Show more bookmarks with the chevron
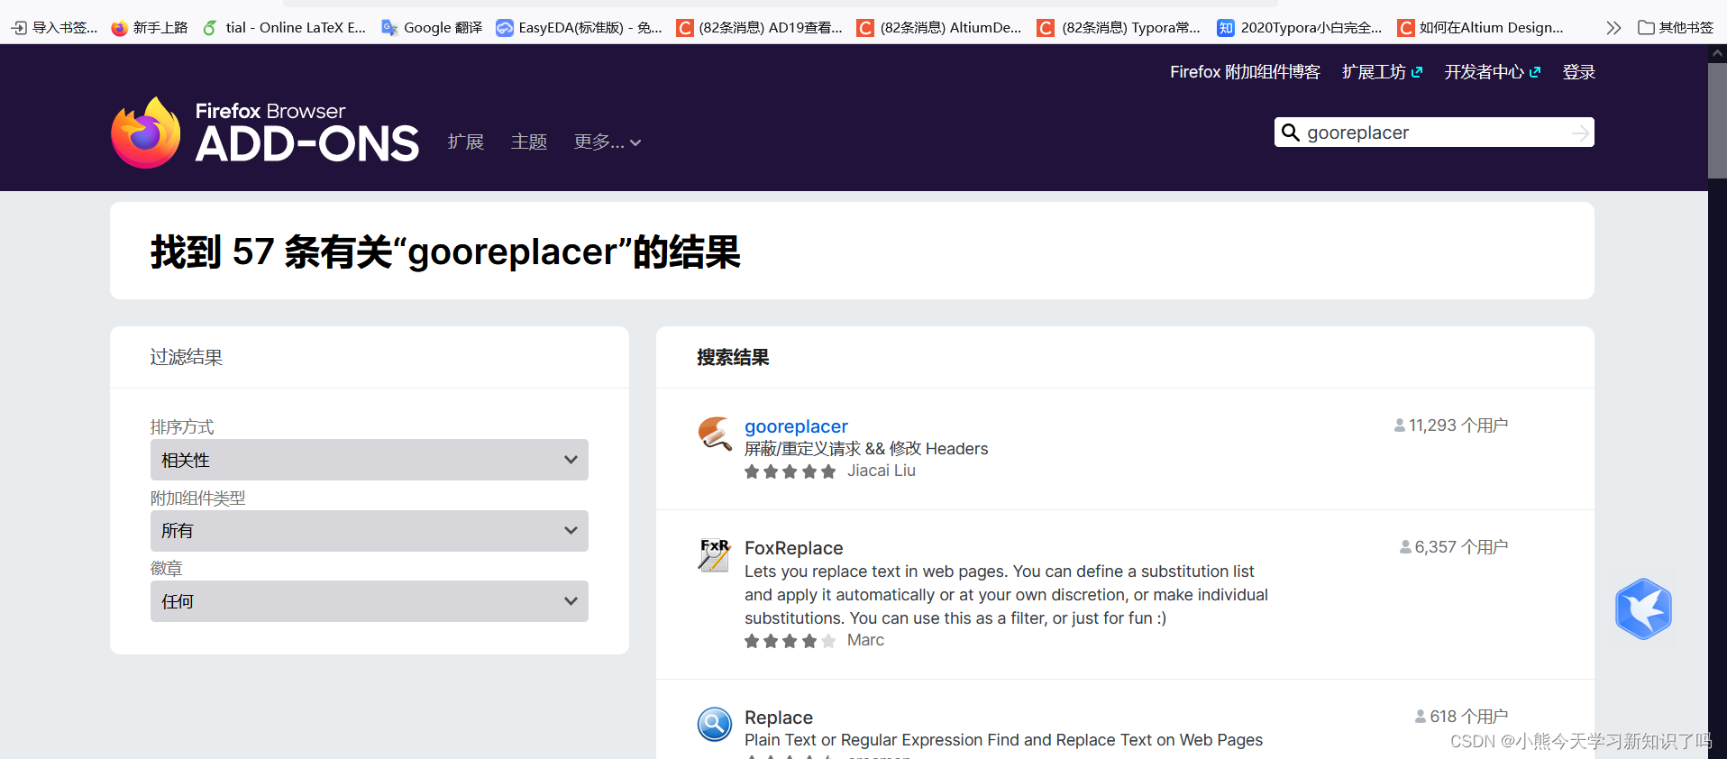Screen dimensions: 1727x759 [1613, 28]
